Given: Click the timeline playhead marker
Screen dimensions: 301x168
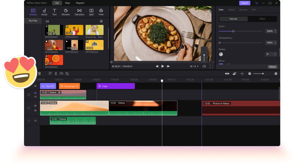Looking at the screenshot, I should pos(162,81).
